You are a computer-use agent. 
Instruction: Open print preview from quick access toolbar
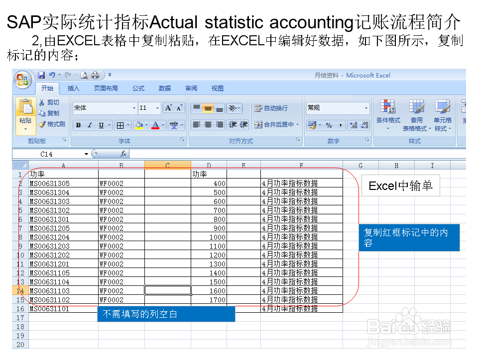pos(84,75)
